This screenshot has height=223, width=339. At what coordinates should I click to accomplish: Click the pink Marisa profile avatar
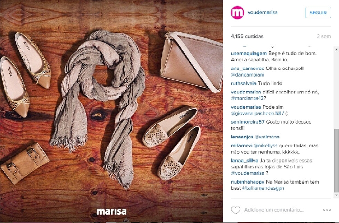237,13
